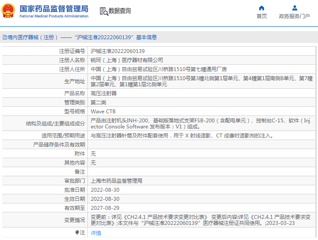Select 2022-08-30 in 批准日期 row
318x240 pixels.
(x=105, y=190)
